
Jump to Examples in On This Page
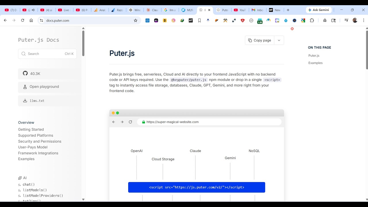(315, 63)
